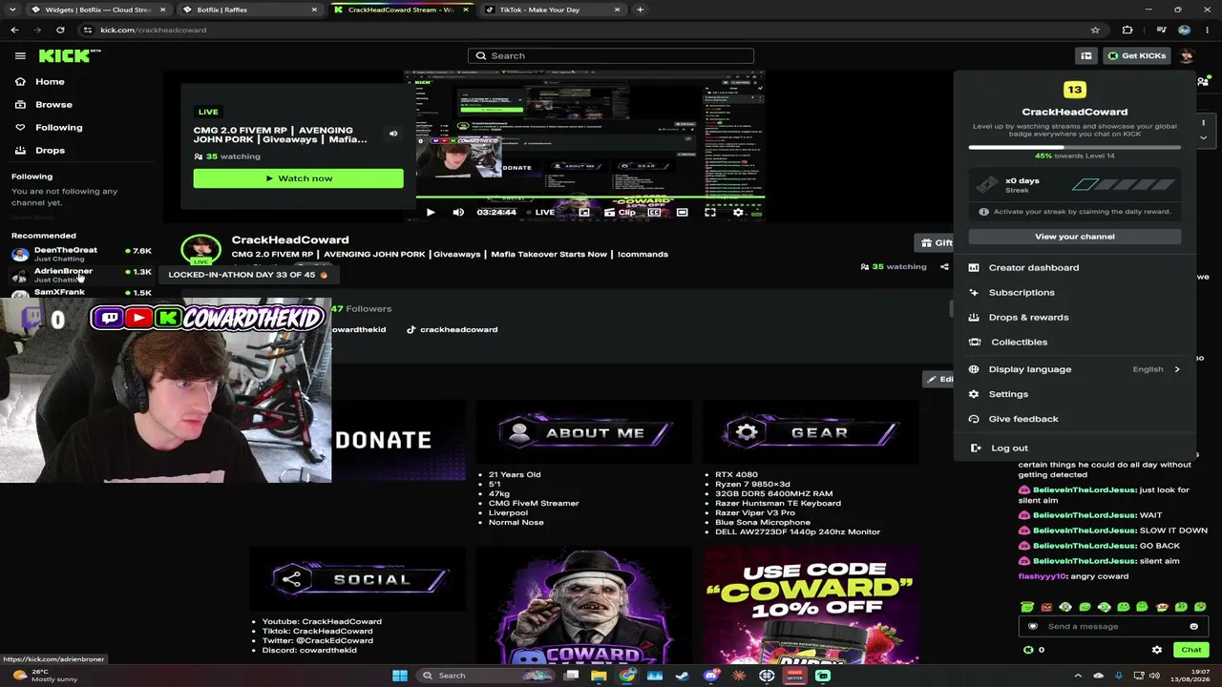The height and width of the screenshot is (687, 1222).
Task: Click the profile avatar in top bar
Action: (x=1187, y=55)
